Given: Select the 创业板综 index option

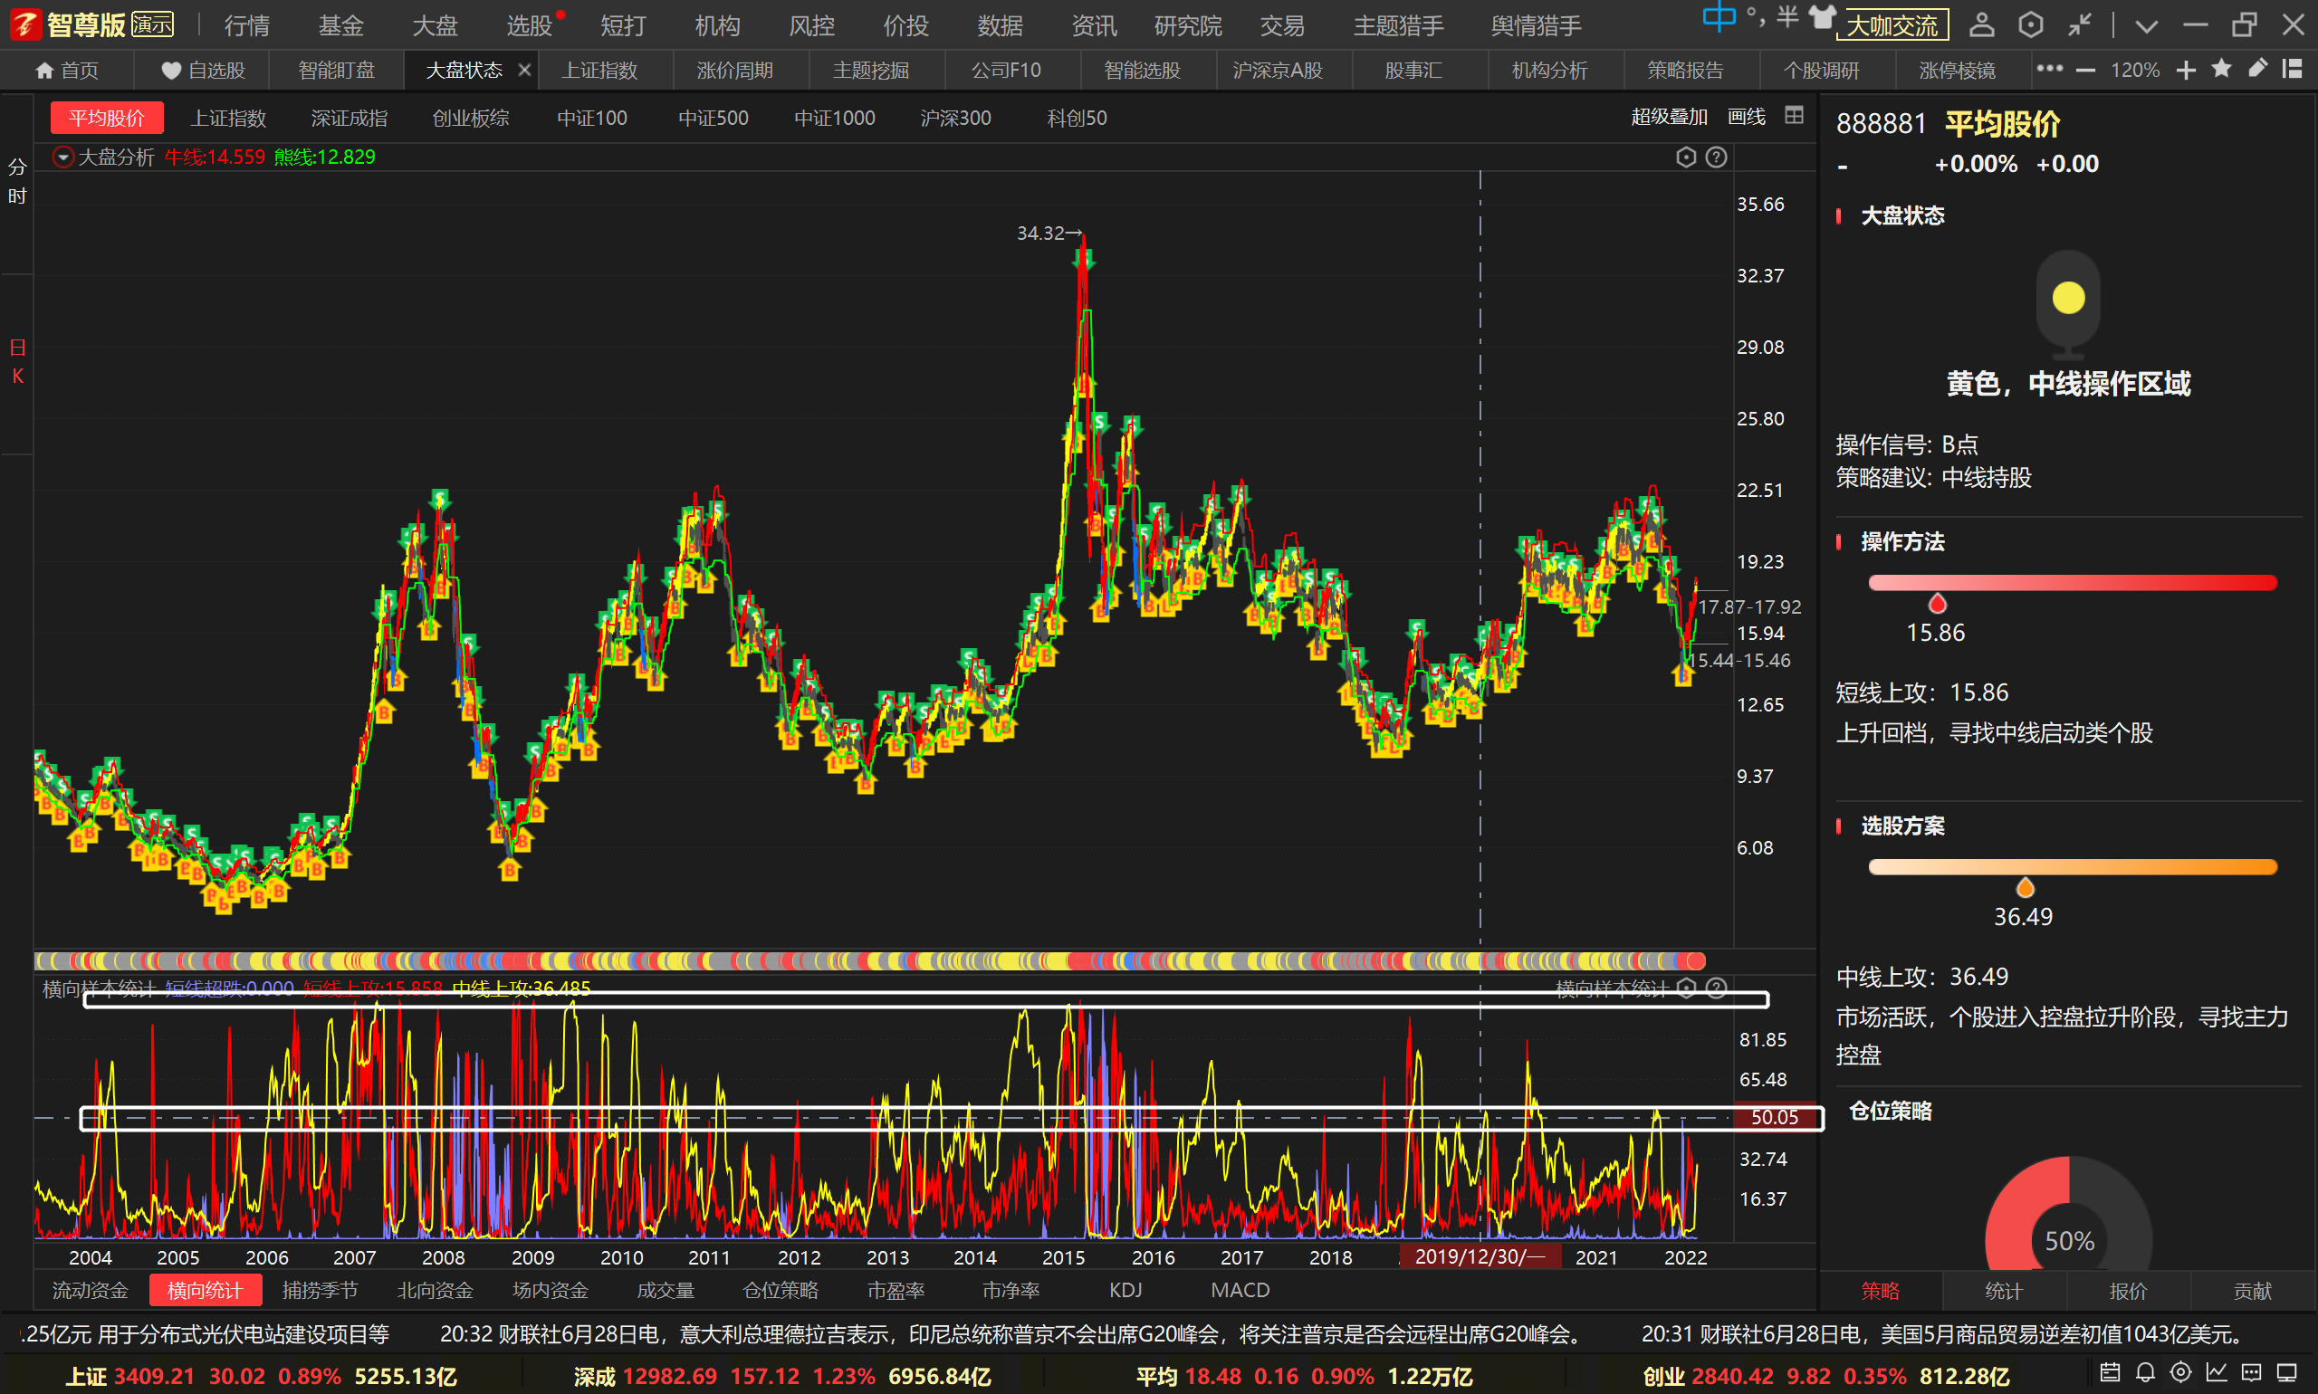Looking at the screenshot, I should coord(471,118).
